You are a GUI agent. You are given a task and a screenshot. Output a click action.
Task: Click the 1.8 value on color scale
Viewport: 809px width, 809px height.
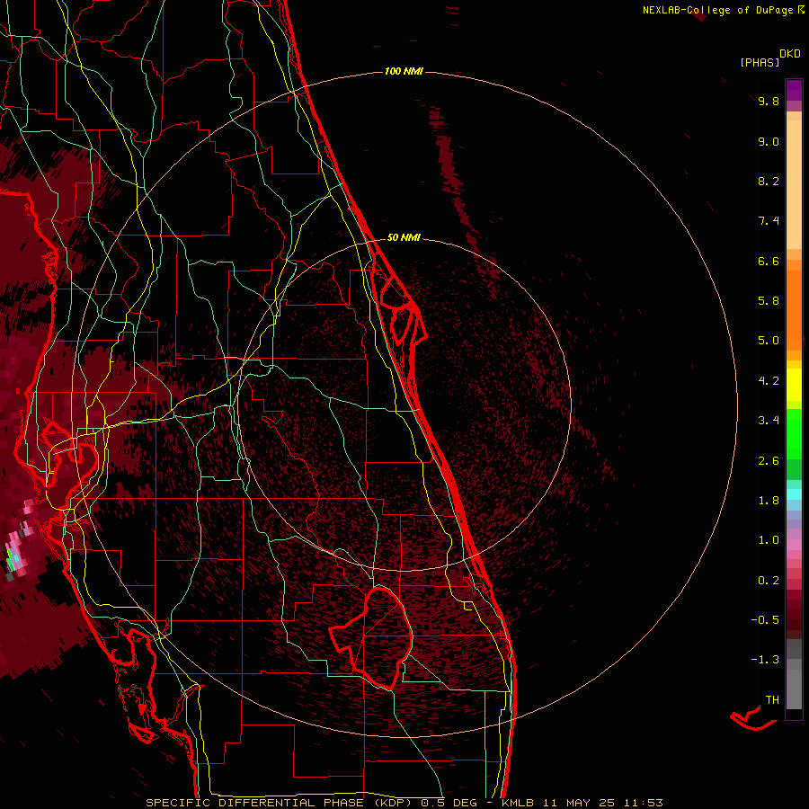(x=769, y=501)
